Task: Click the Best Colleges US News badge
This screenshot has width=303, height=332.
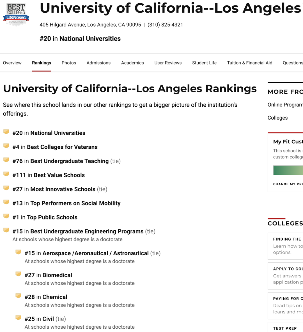Action: point(16,15)
